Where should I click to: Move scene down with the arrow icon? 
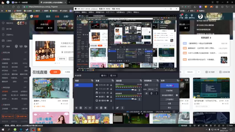pos(90,108)
